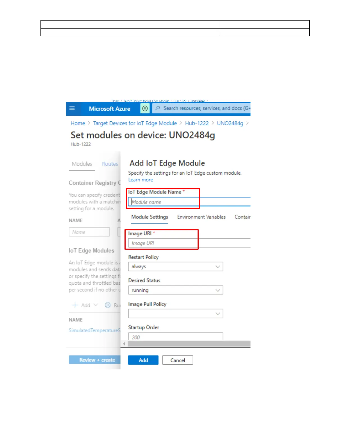Go to Hub-1222 in the breadcrumb
344x446 pixels.
[197, 123]
